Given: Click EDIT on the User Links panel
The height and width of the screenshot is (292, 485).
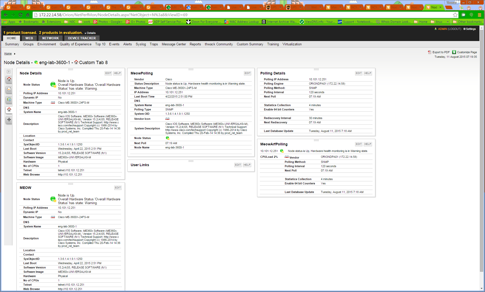Looking at the screenshot, I should click(x=238, y=165).
